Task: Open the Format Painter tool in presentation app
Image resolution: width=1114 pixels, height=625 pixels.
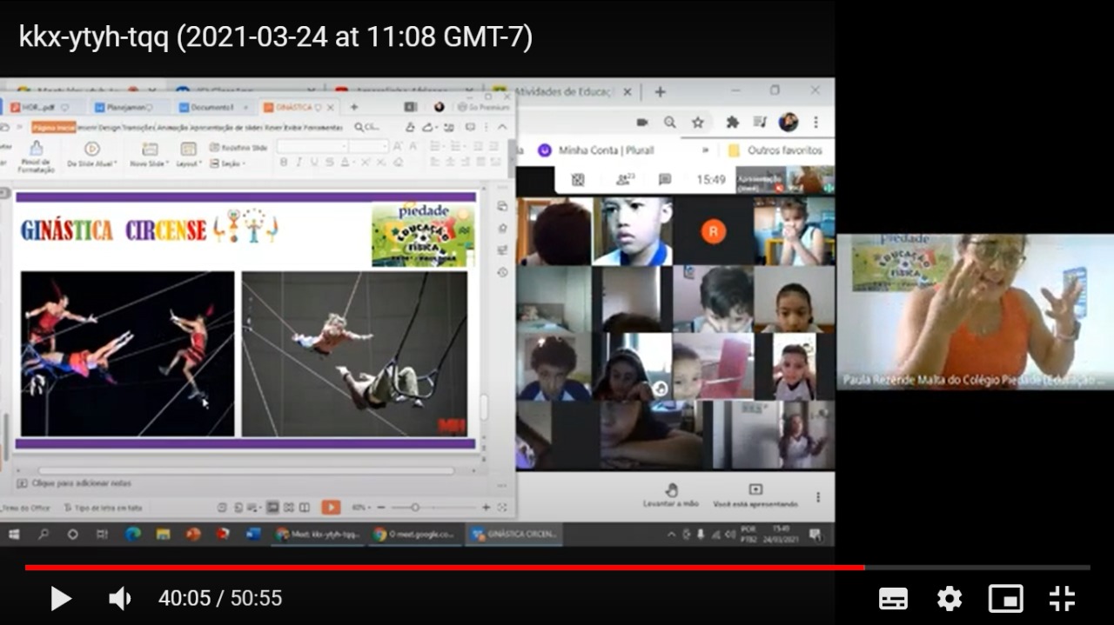Action: point(36,156)
